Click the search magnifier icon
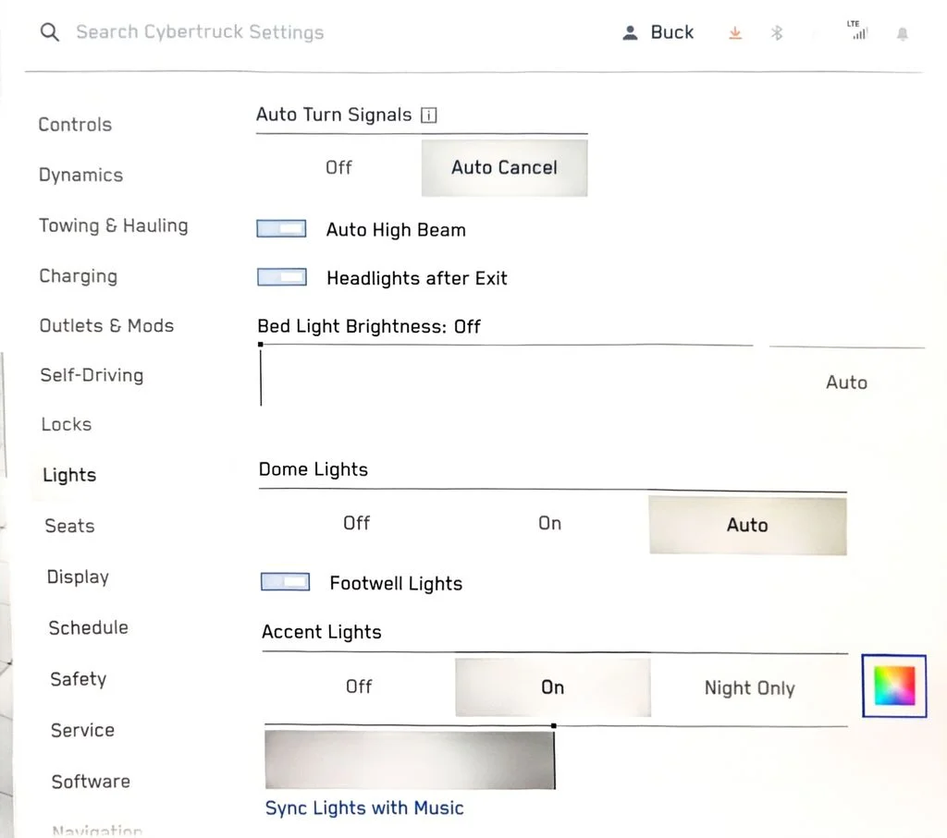This screenshot has height=838, width=947. click(50, 32)
